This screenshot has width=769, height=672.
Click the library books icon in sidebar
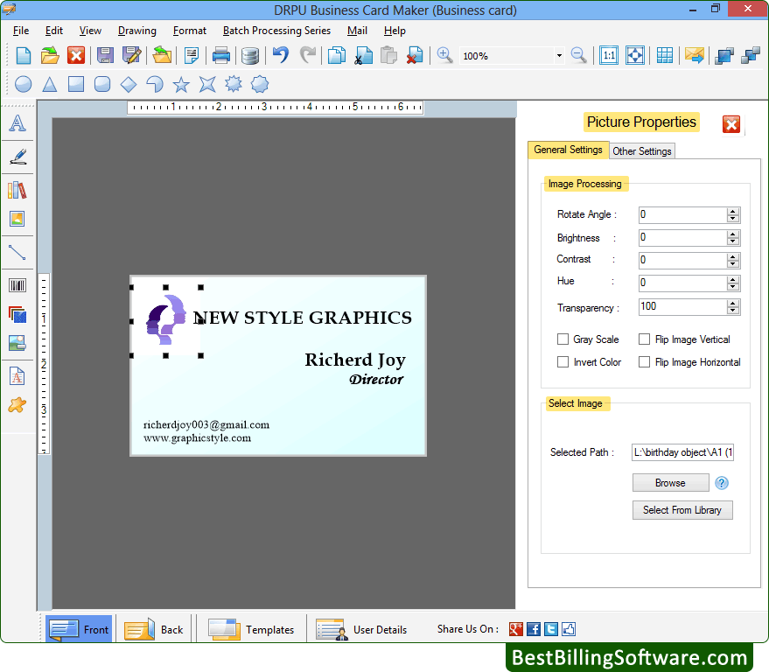(x=17, y=190)
